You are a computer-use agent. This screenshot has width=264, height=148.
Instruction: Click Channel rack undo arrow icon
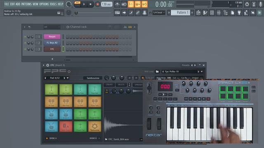(x=29, y=27)
